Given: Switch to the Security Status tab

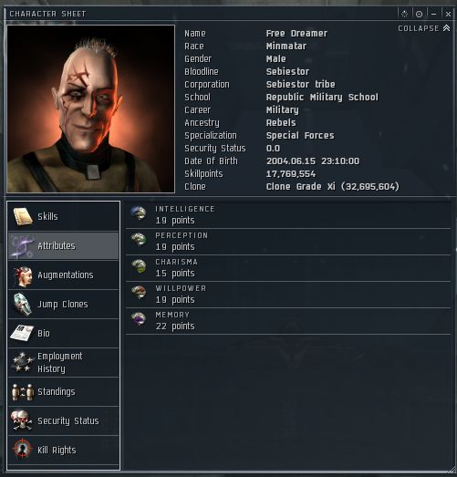Looking at the screenshot, I should coord(63,421).
